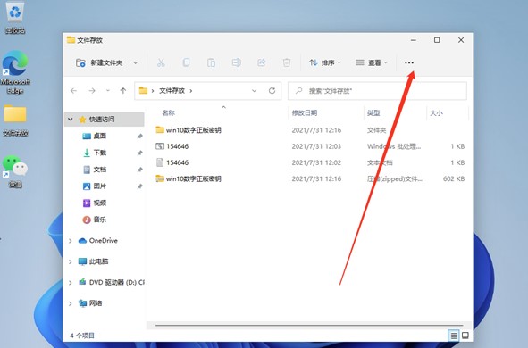This screenshot has height=348, width=528.
Task: Collapse the 快速访问 tree node
Action: point(71,120)
